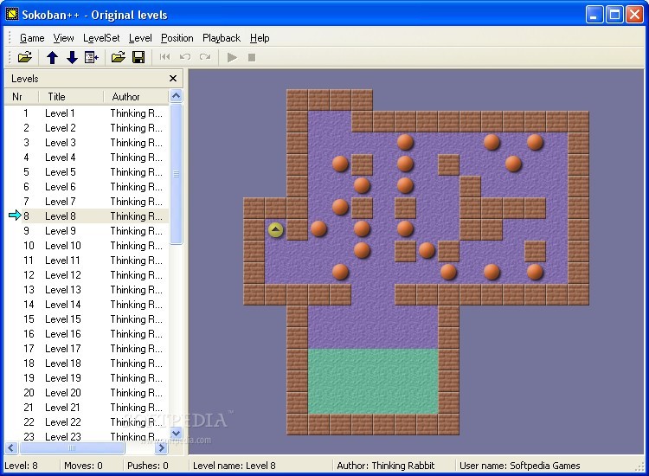Click User name: Softpedia Games status text
649x476 pixels.
tap(520, 466)
